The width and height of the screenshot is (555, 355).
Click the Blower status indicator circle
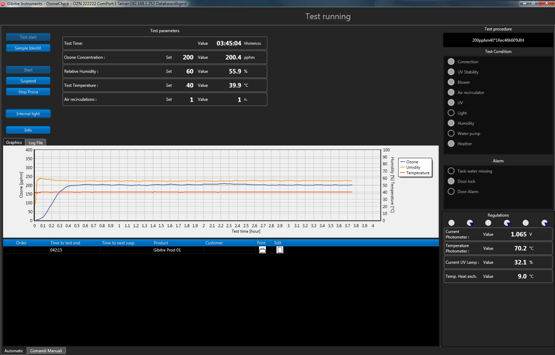(x=451, y=82)
